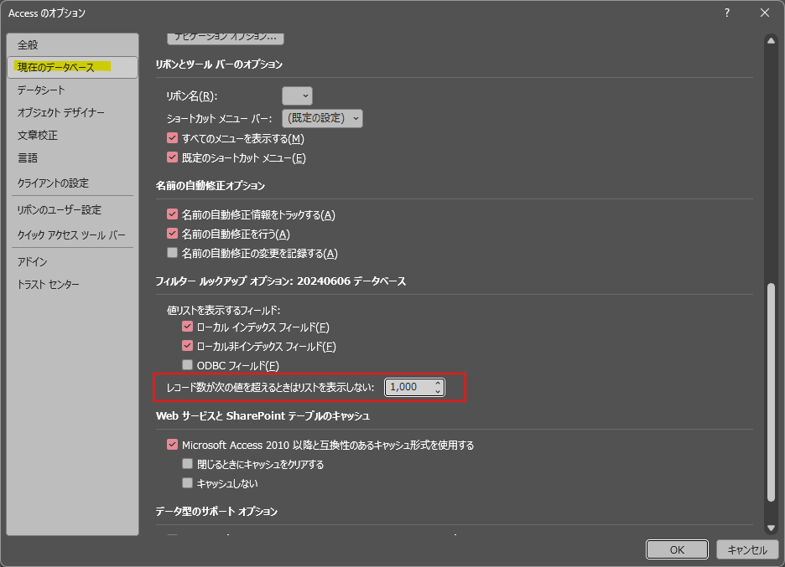Open the リボン名 dropdown
The height and width of the screenshot is (567, 785).
pos(297,96)
